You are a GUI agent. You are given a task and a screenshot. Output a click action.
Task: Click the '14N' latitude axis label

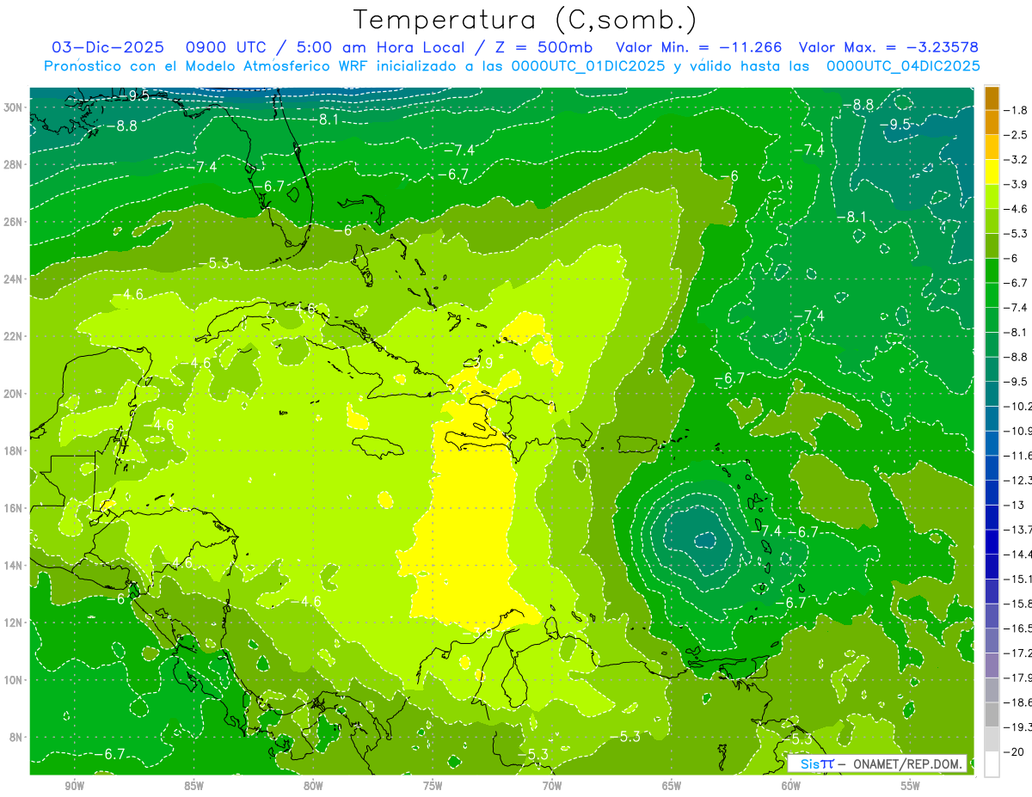pos(14,566)
